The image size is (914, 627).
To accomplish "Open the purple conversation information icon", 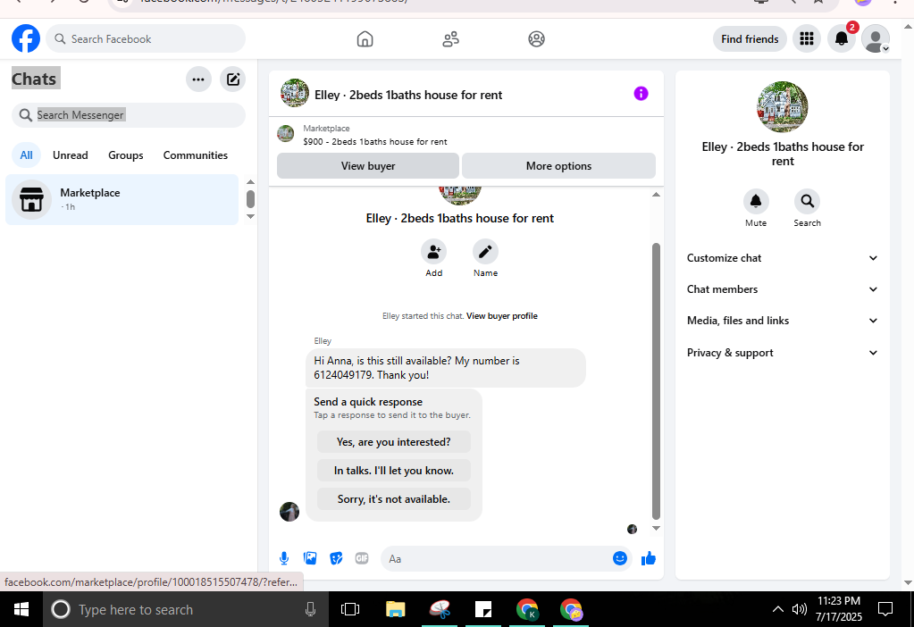I will 641,93.
